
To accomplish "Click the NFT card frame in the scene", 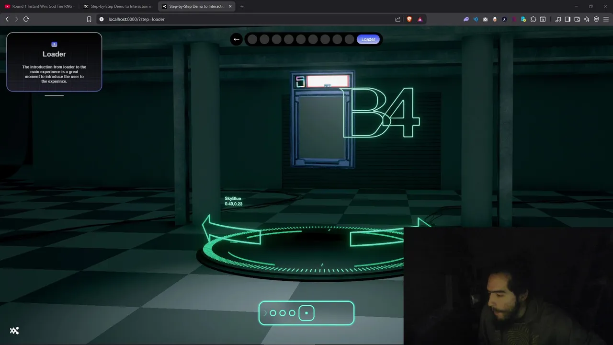I will (x=323, y=120).
